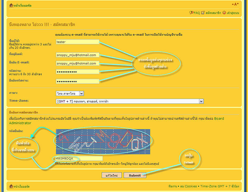
Task: Click the ลบ Cookies link
Action: coord(188,186)
